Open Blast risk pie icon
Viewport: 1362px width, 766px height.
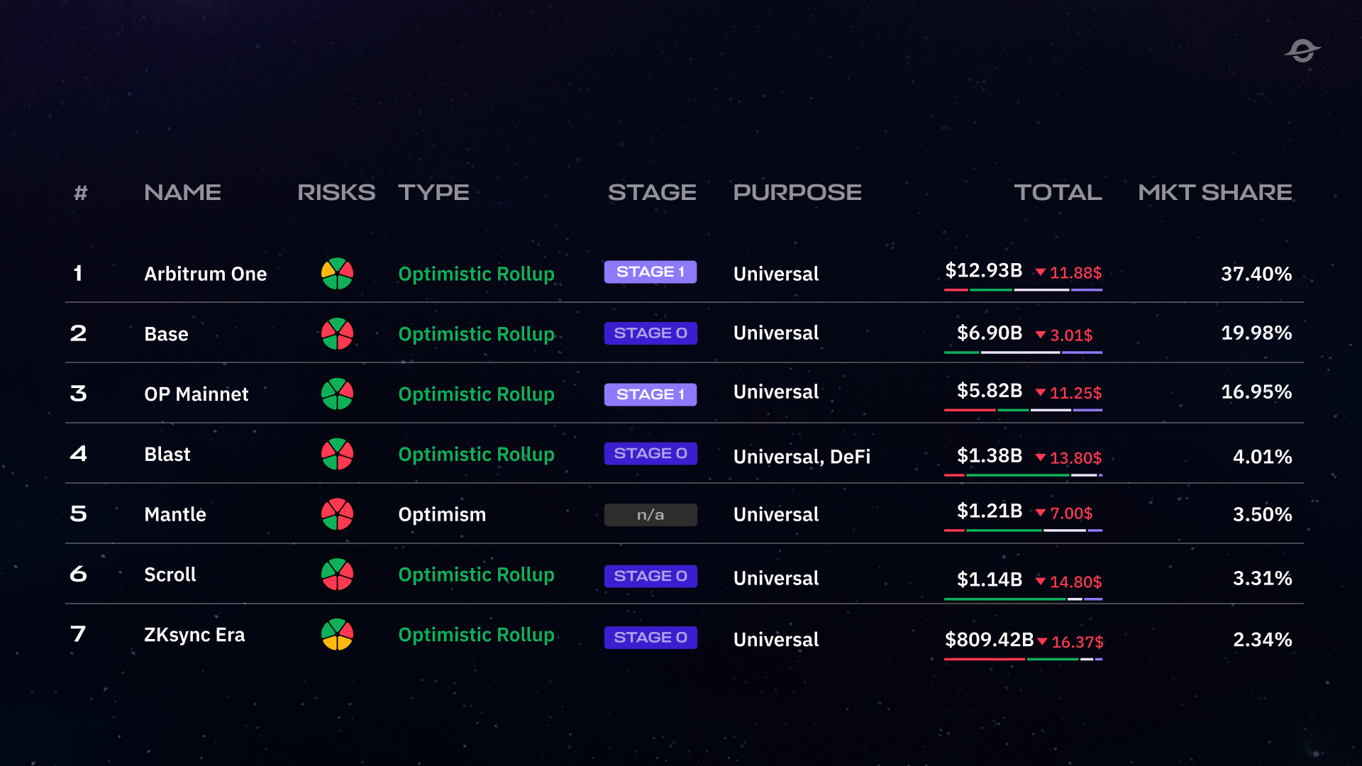[x=338, y=455]
